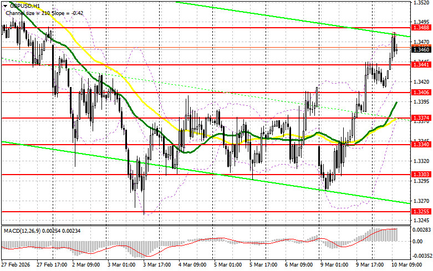Pick the red 1.3303 price level tag
The image size is (433, 271).
[x=420, y=174]
